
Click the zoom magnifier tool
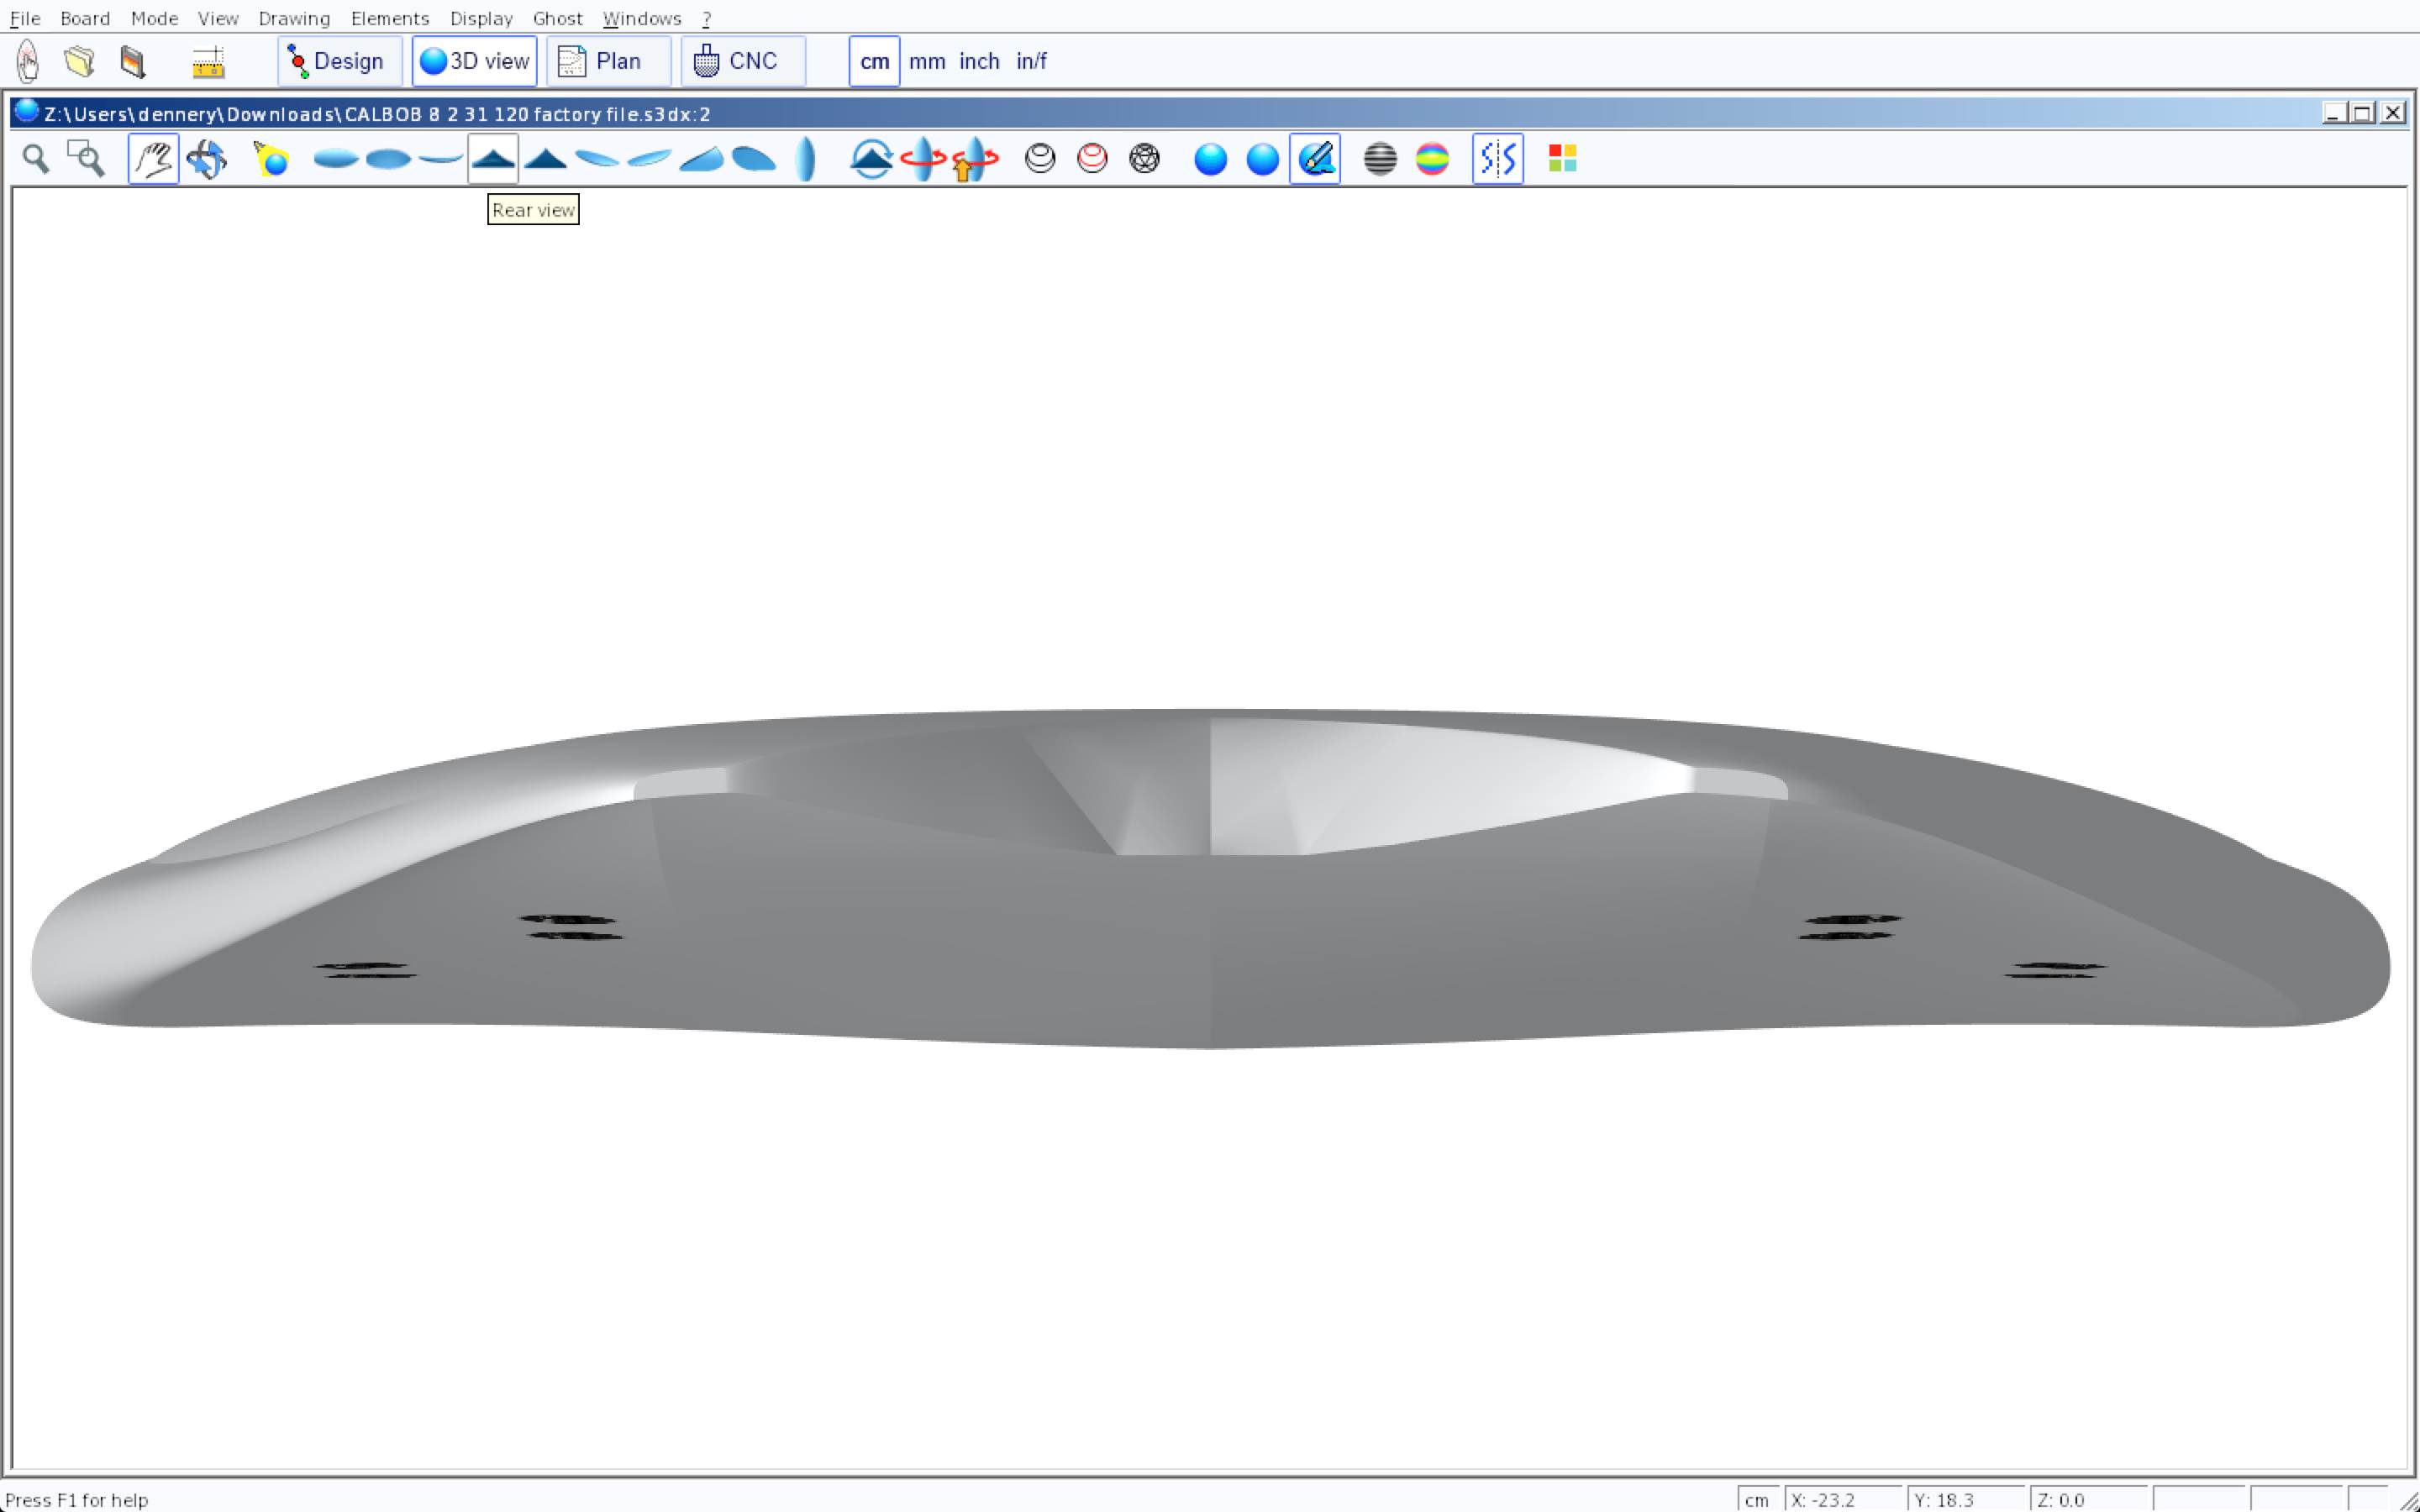coord(36,159)
